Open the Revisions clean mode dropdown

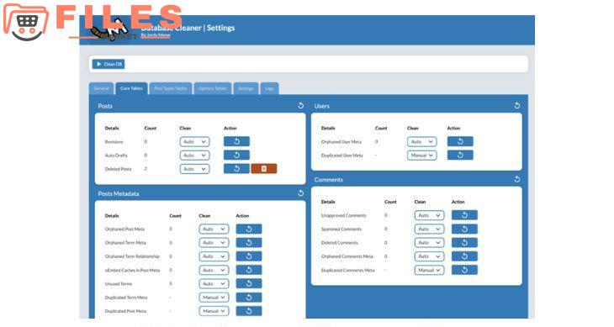click(194, 141)
